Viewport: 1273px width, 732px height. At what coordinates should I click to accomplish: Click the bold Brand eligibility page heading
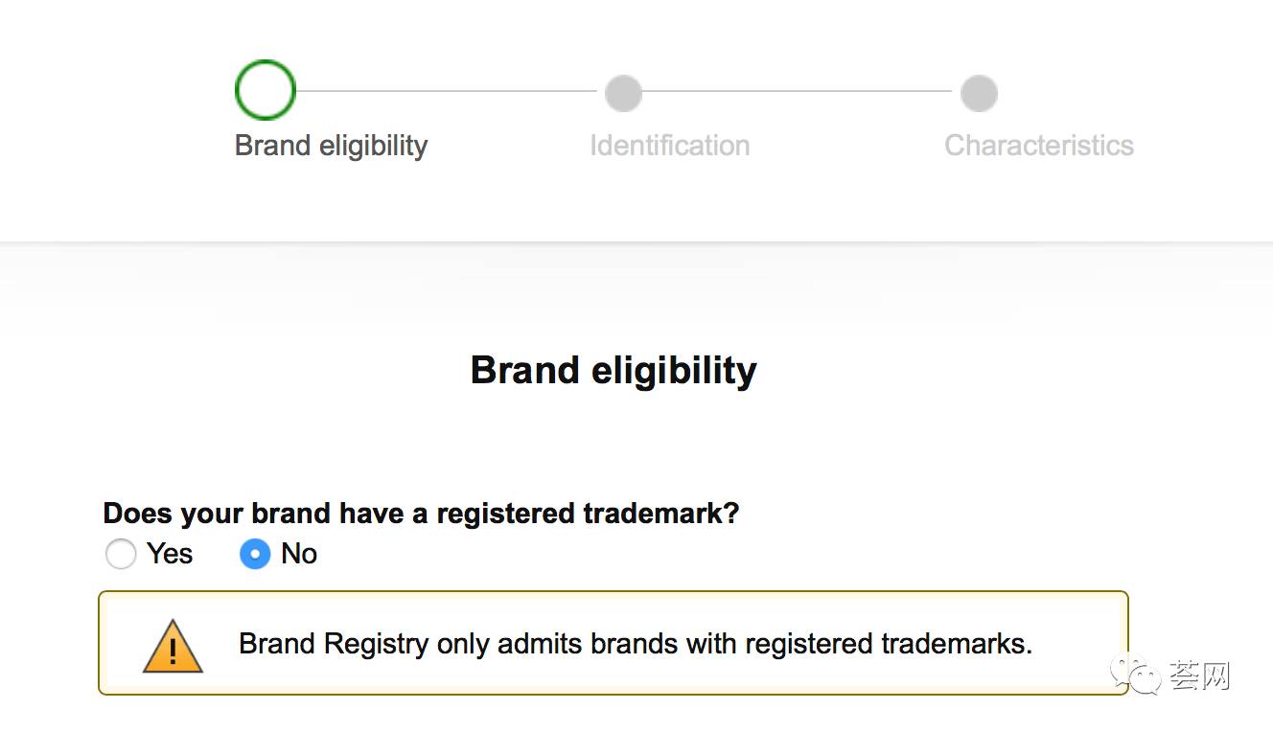(x=613, y=370)
